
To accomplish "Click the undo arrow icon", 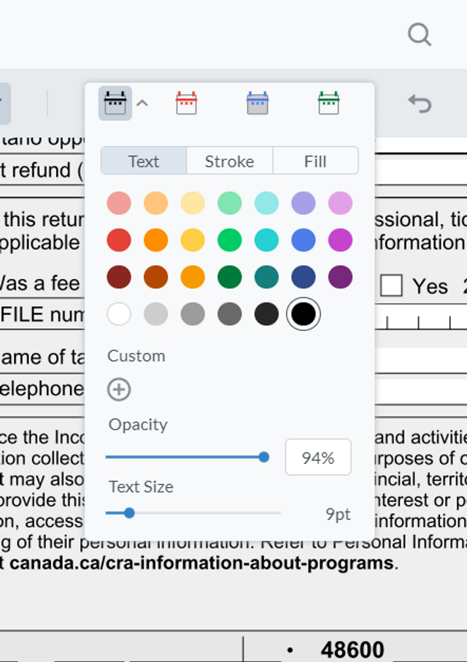I will point(420,104).
